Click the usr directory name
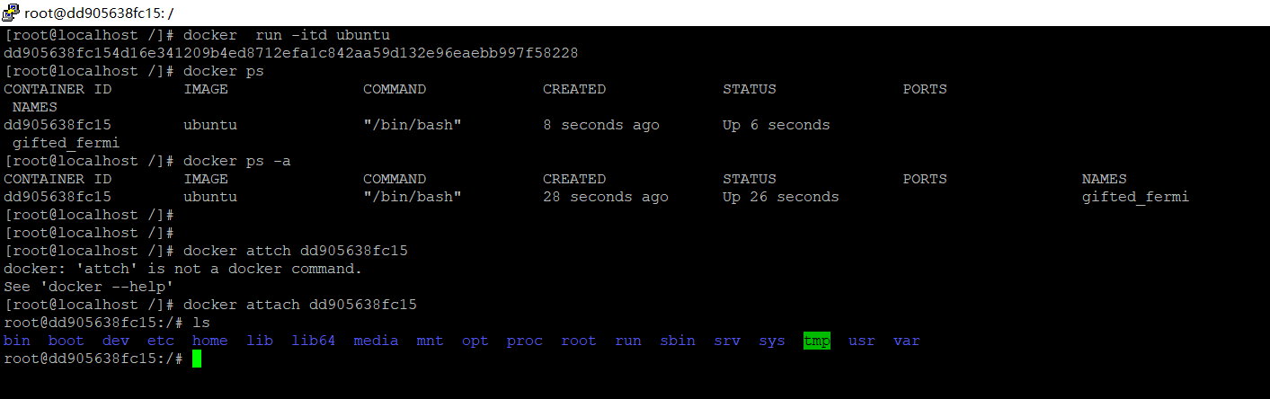The width and height of the screenshot is (1270, 399). click(862, 341)
